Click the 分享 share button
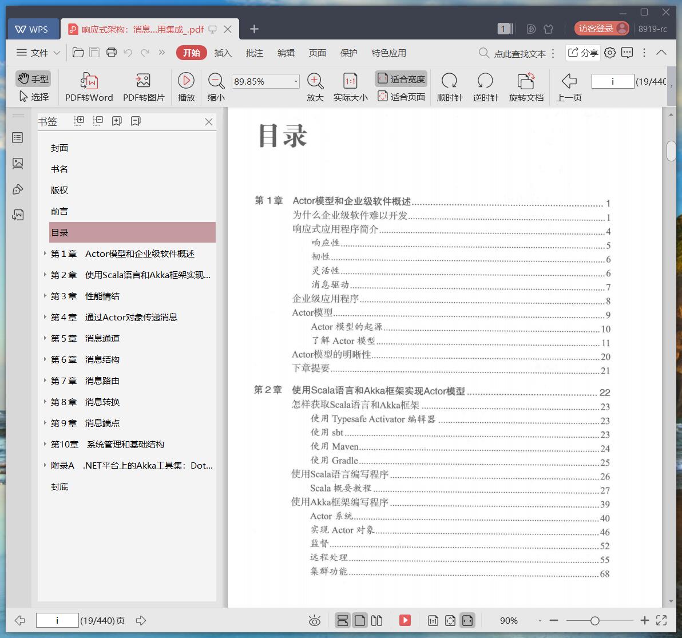 coord(583,53)
